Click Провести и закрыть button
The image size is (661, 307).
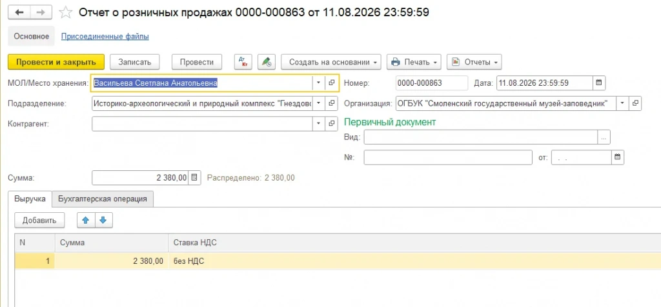point(56,62)
